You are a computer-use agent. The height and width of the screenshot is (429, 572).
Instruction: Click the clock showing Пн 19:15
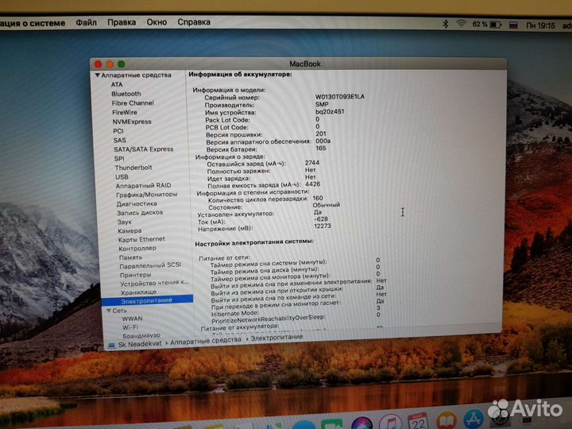coord(541,25)
